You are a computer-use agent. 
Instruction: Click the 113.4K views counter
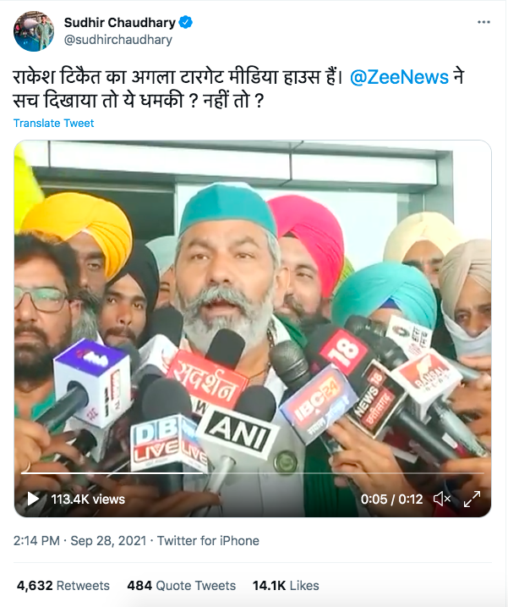point(88,499)
